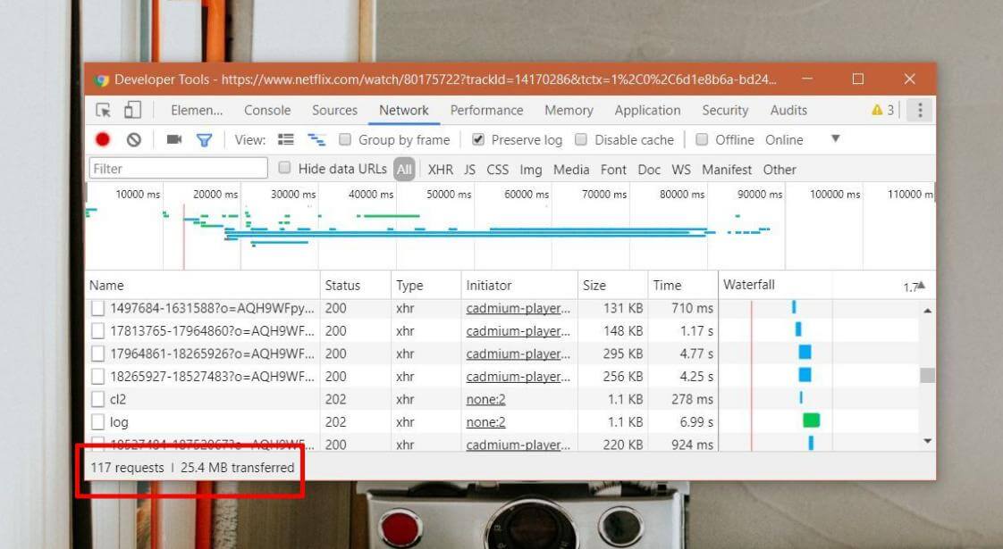Tick the Disable cache checkbox
This screenshot has width=1003, height=549.
click(x=581, y=139)
